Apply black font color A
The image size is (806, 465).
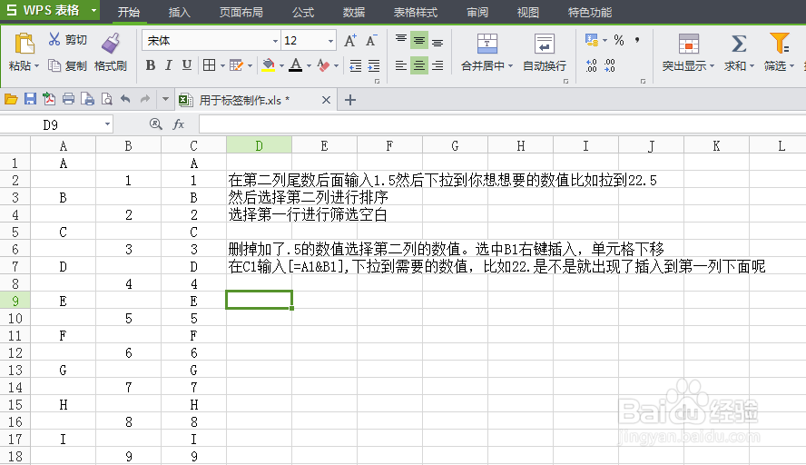(296, 65)
